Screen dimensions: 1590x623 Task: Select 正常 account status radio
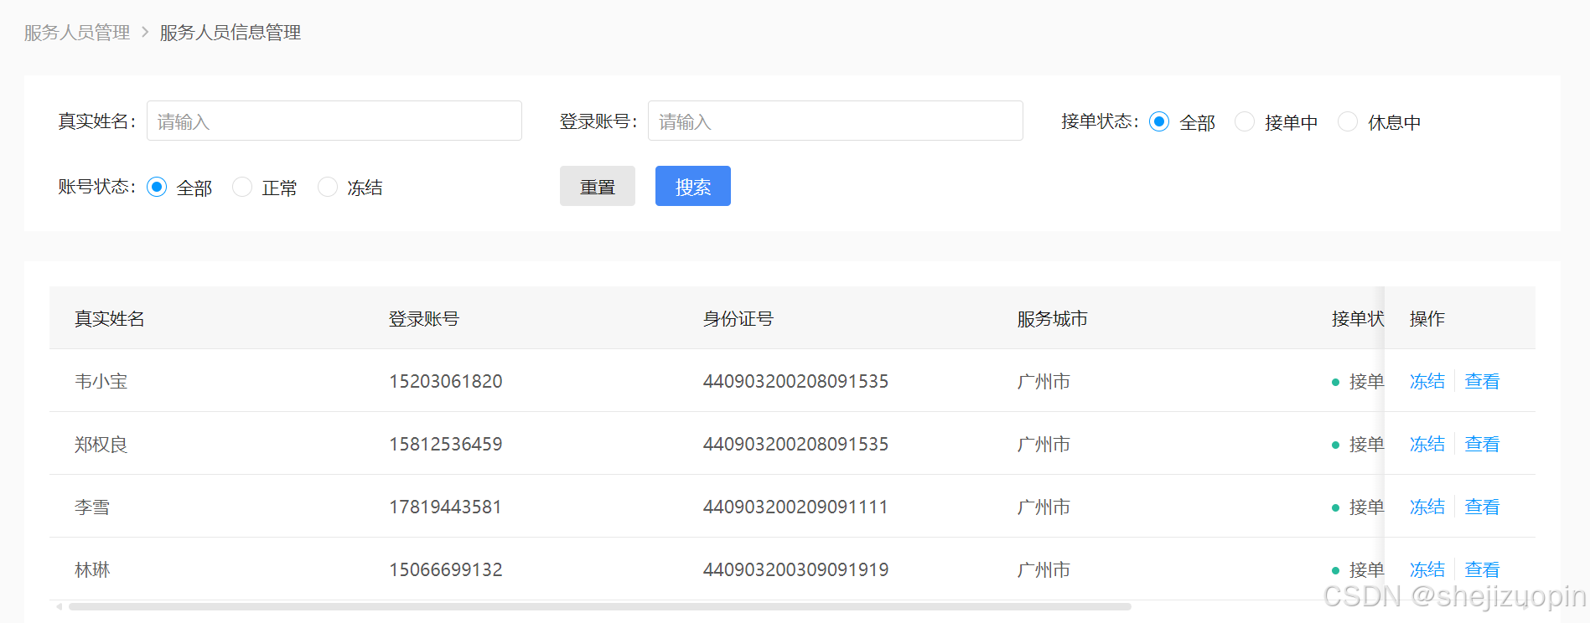tap(242, 187)
